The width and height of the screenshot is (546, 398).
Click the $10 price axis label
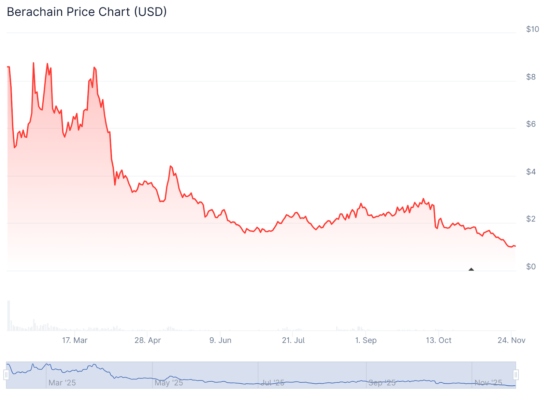pyautogui.click(x=532, y=29)
